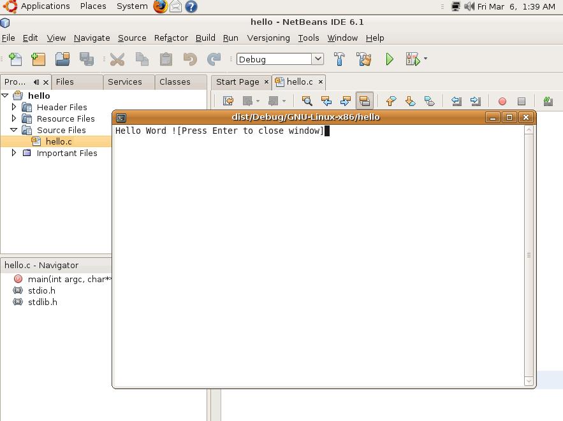563x421 pixels.
Task: Click the New Project toolbar icon
Action: pyautogui.click(x=38, y=59)
